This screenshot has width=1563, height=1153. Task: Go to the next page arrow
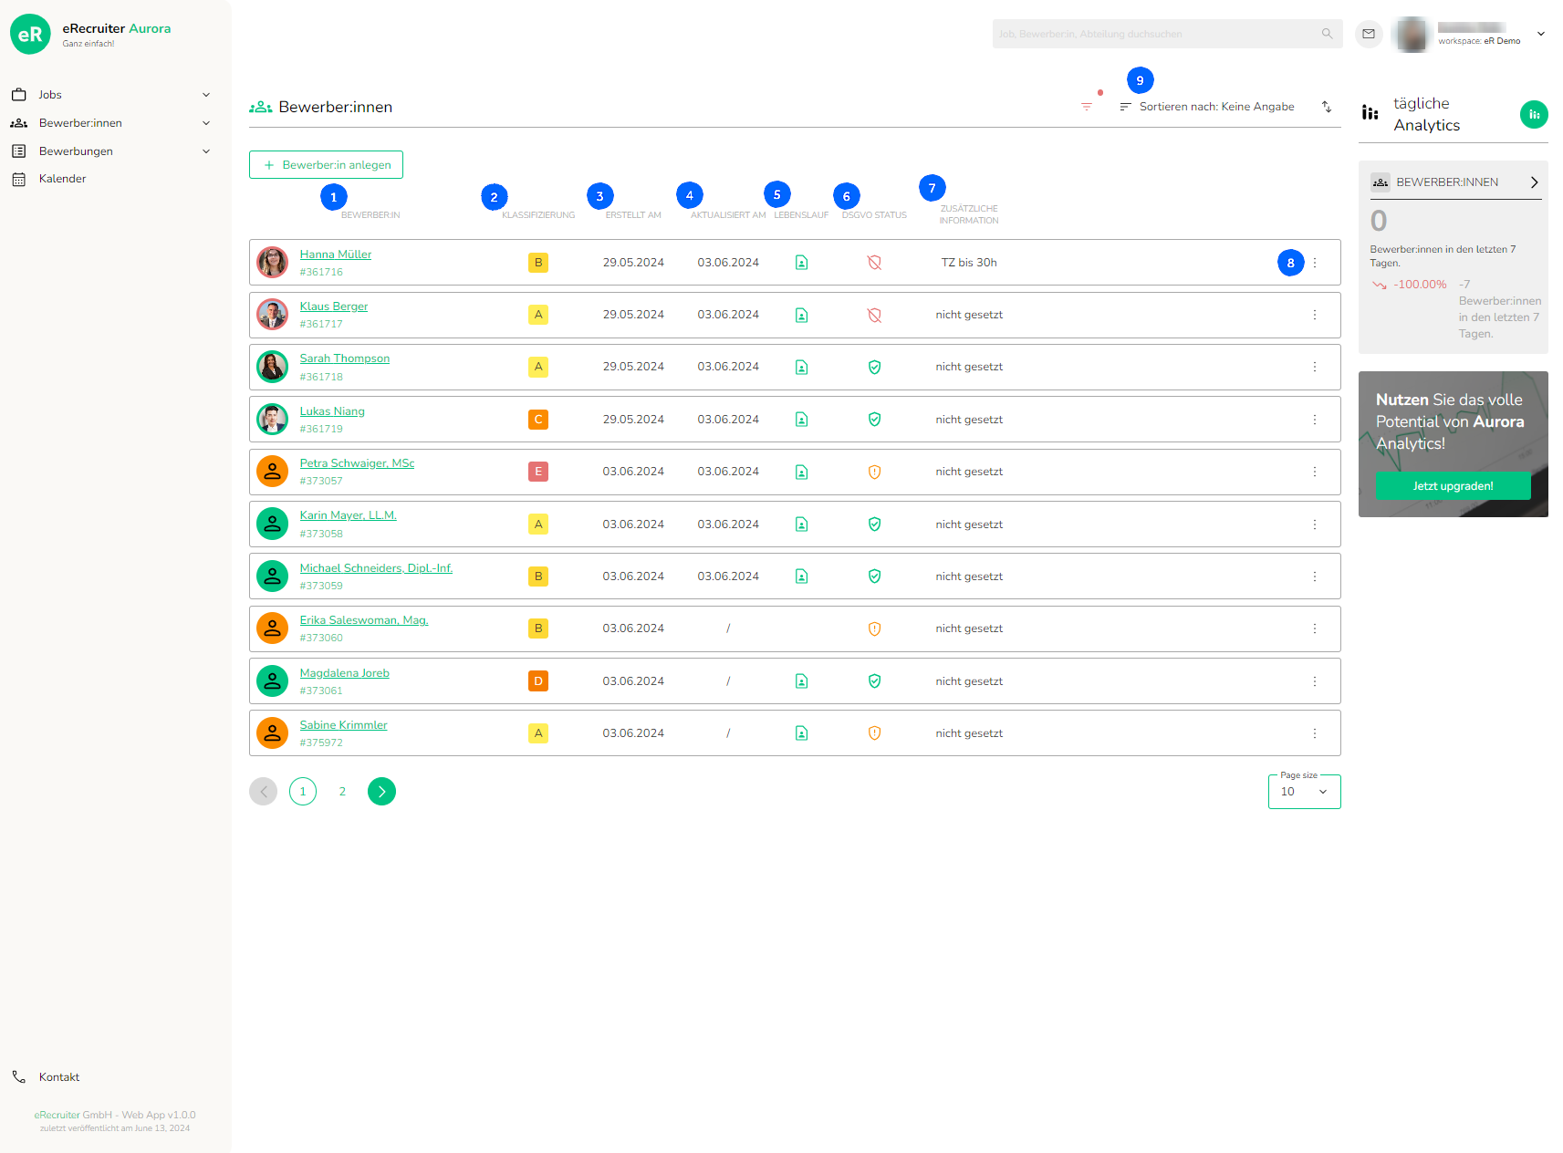381,792
